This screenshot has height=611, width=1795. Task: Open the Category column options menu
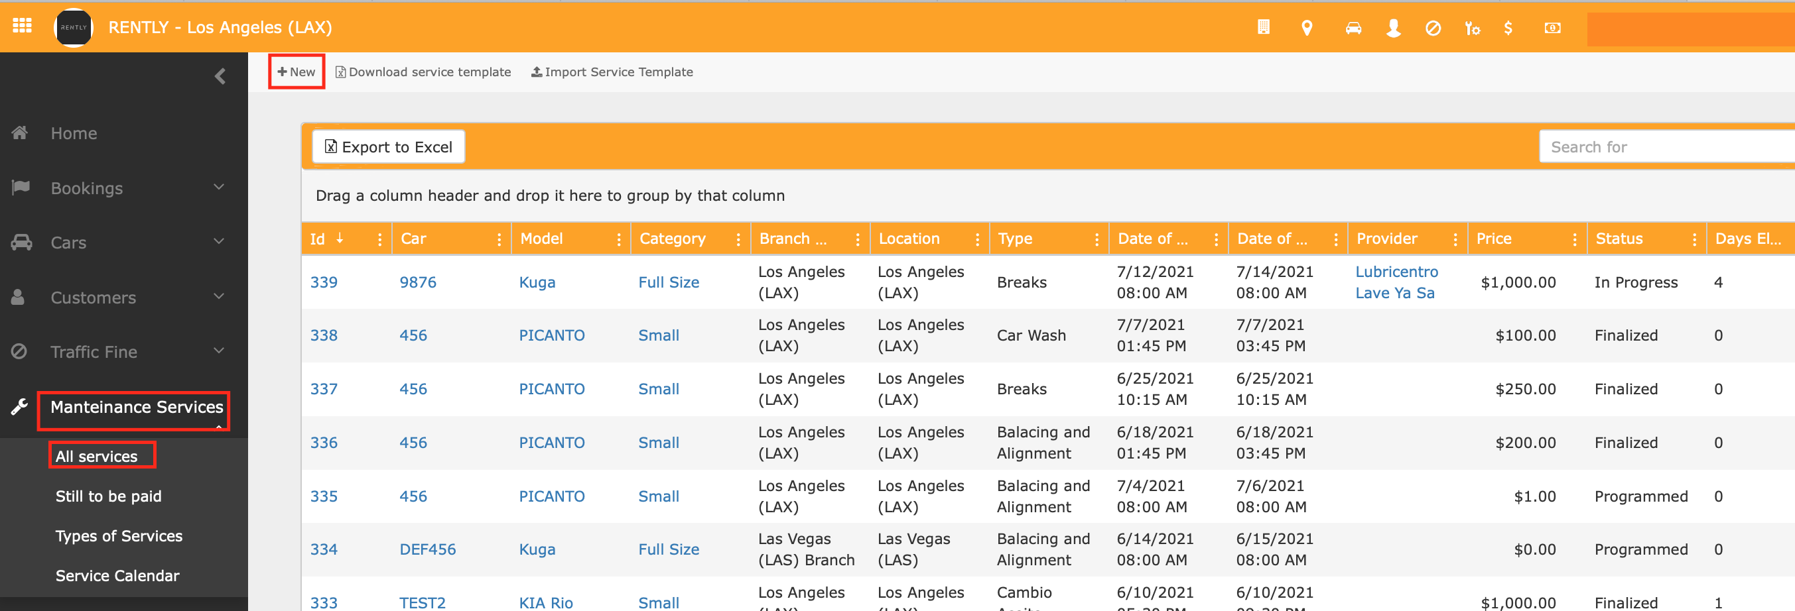pyautogui.click(x=738, y=239)
